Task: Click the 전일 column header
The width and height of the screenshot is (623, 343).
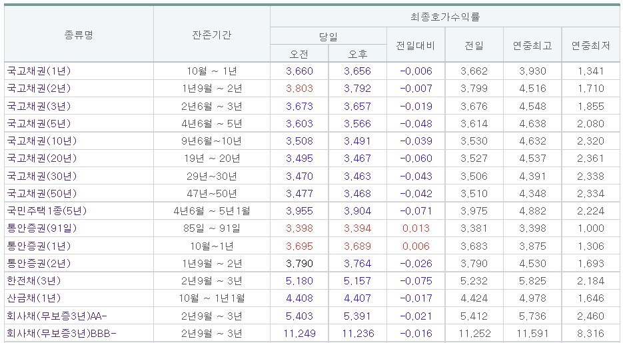Action: point(474,46)
